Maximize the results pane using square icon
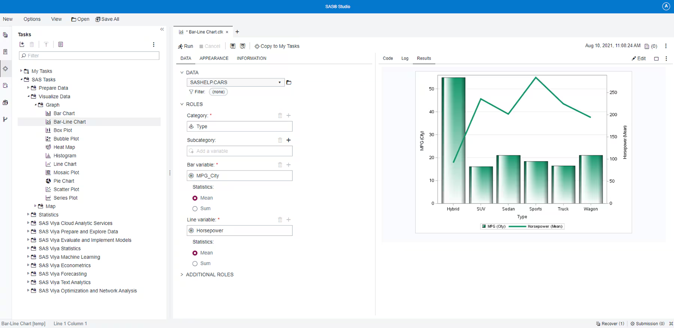Screen dimensions: 674x328 tap(656, 59)
